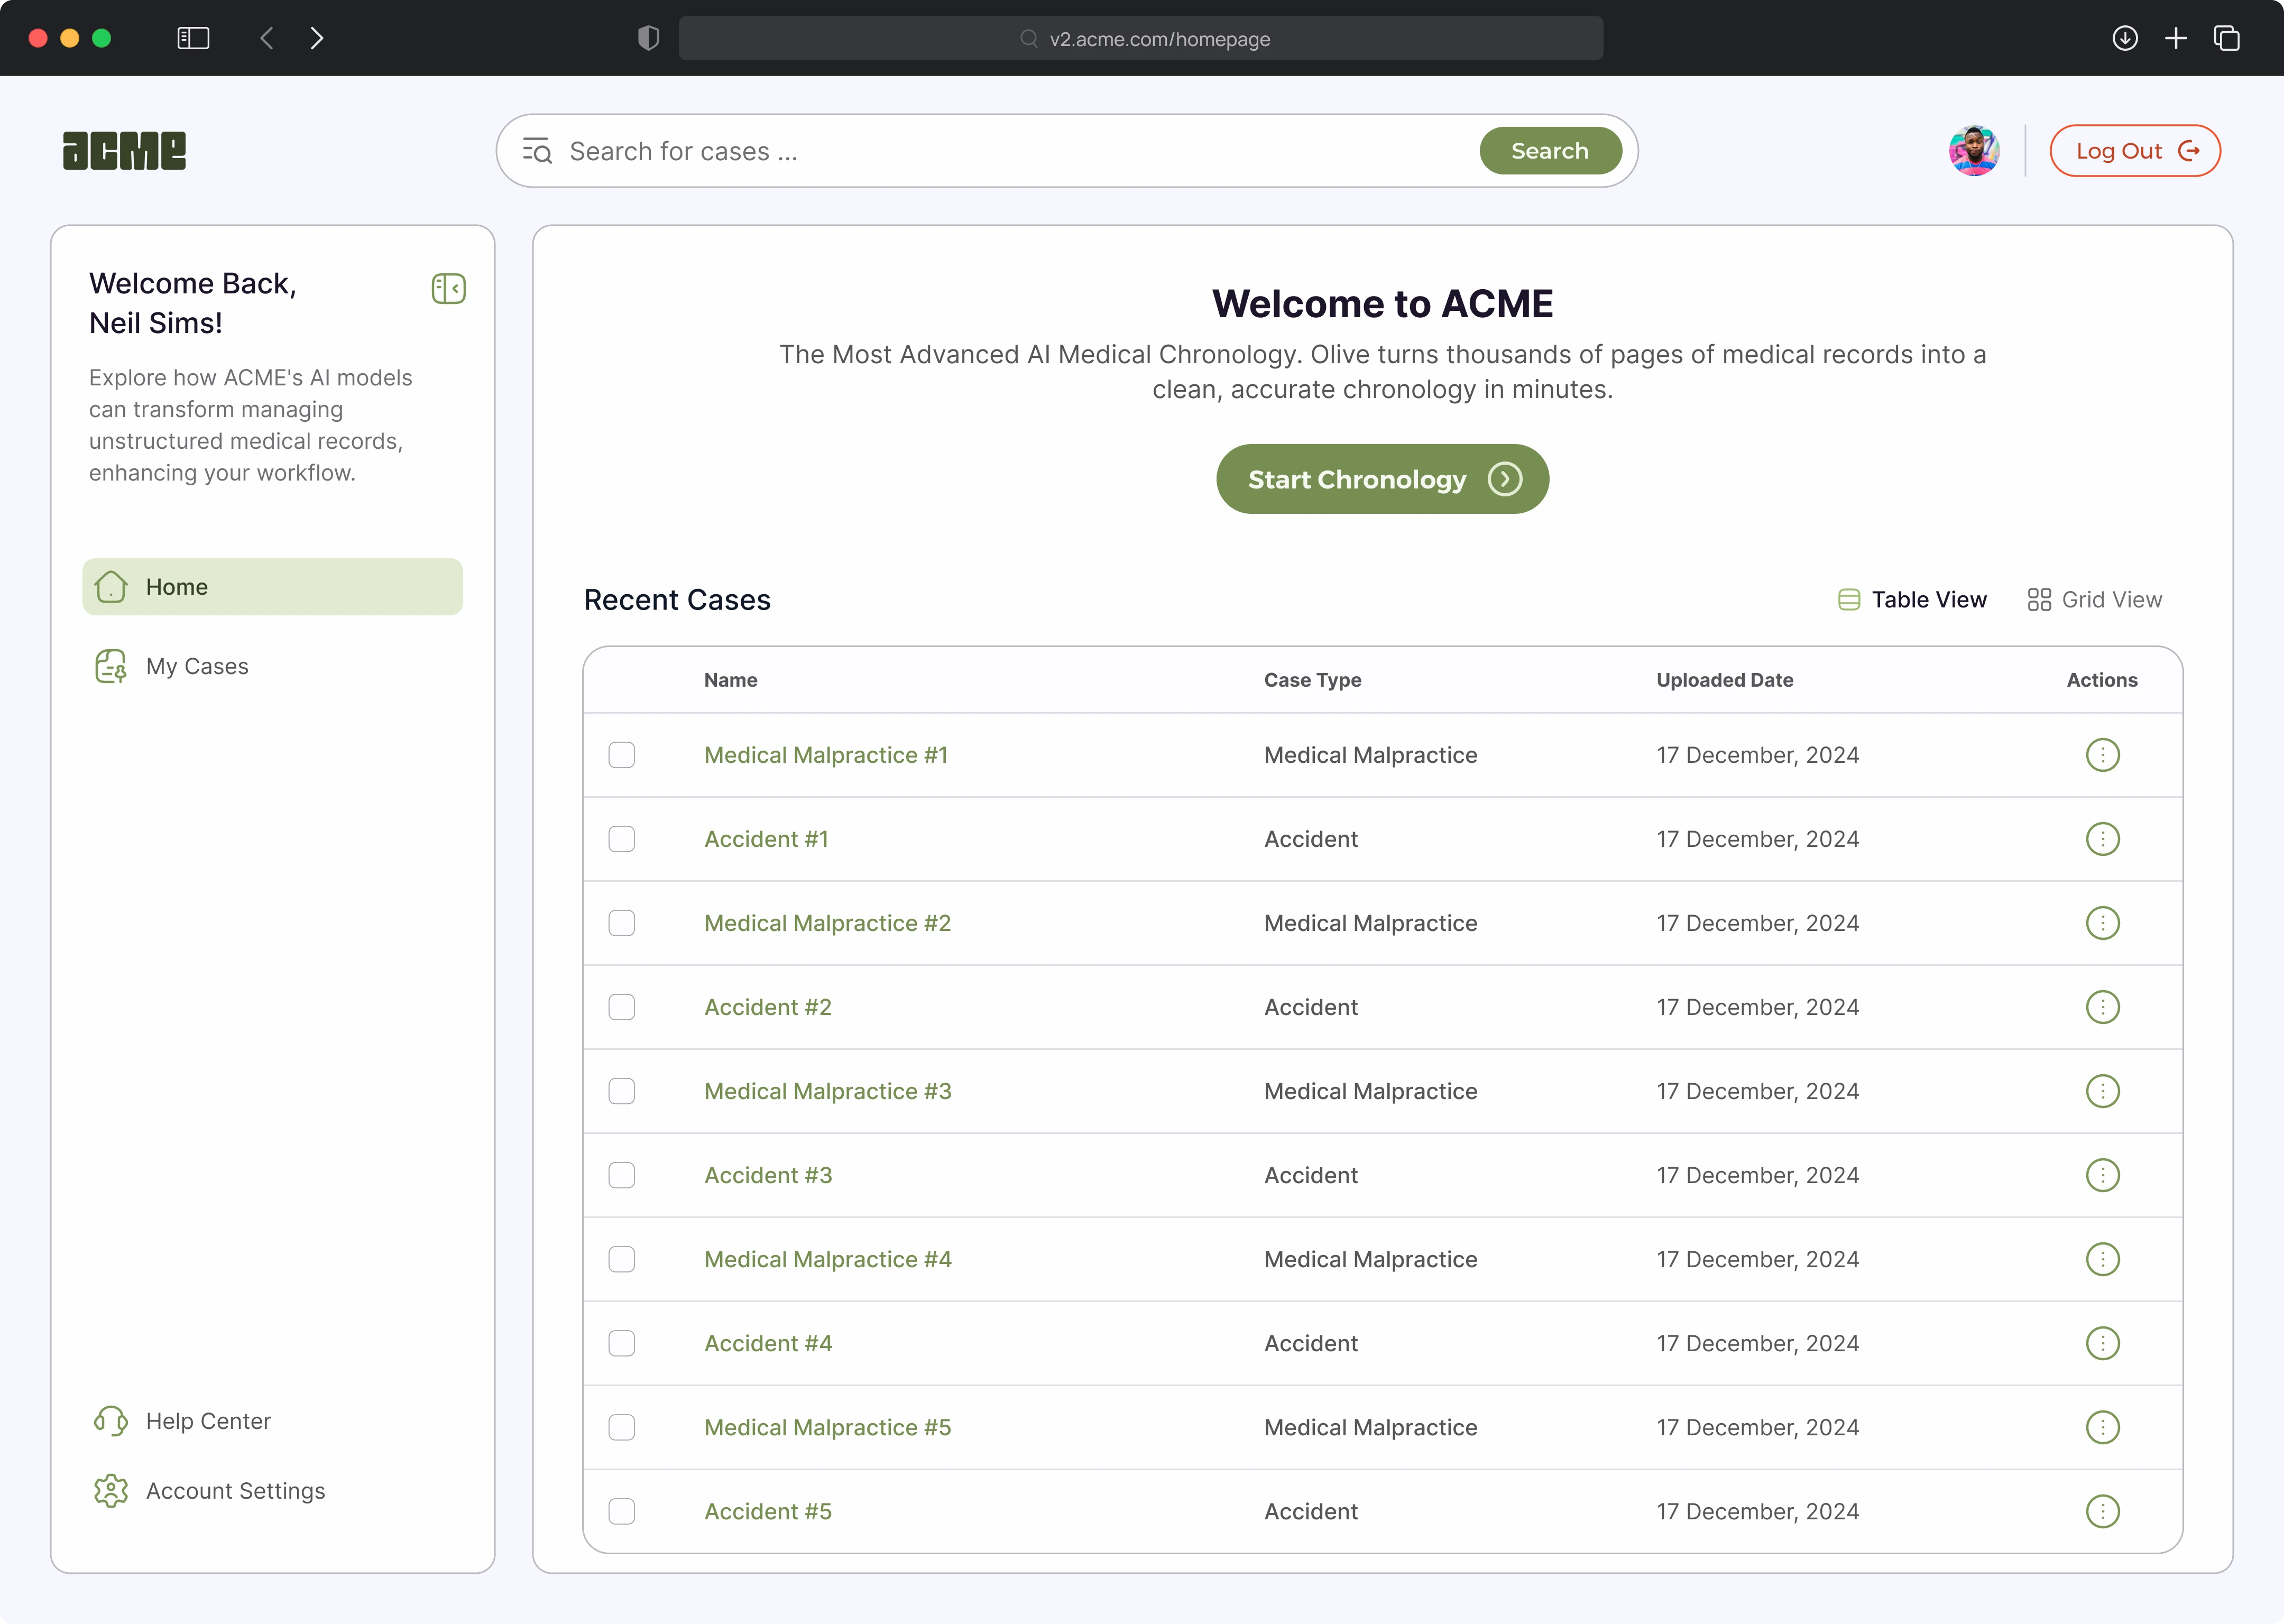Go to My Cases in the sidebar

point(197,666)
